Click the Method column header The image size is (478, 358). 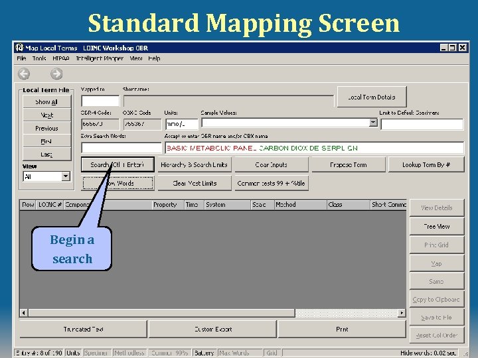tap(300, 205)
